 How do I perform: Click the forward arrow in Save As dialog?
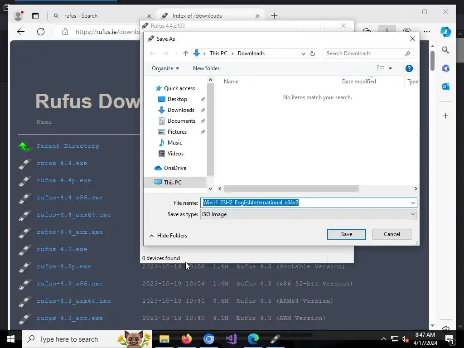coord(166,53)
